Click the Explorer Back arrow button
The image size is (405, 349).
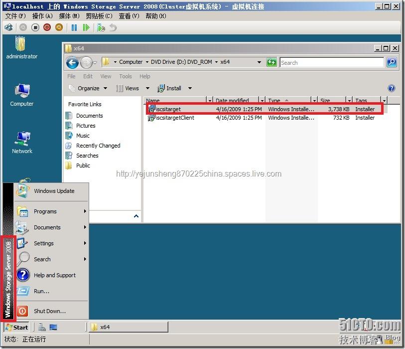[72, 62]
